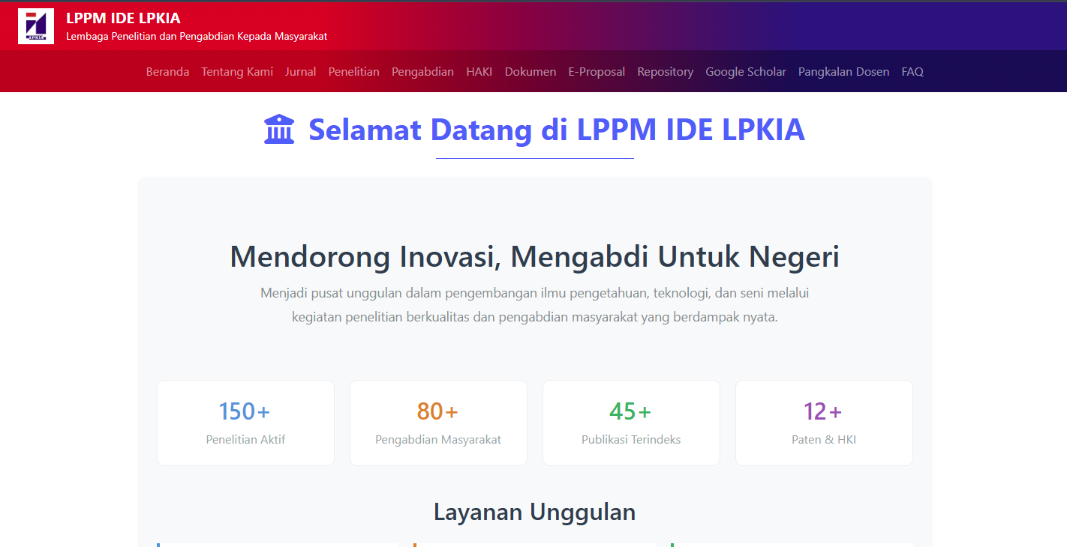This screenshot has width=1067, height=547.
Task: Open Dokumen from the navigation bar
Action: [530, 72]
